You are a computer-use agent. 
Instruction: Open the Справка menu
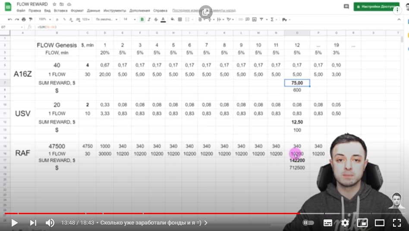pos(160,10)
